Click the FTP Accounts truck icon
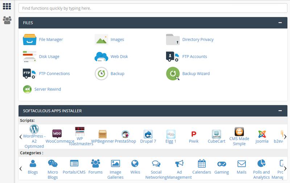290x183 pixels. click(173, 56)
